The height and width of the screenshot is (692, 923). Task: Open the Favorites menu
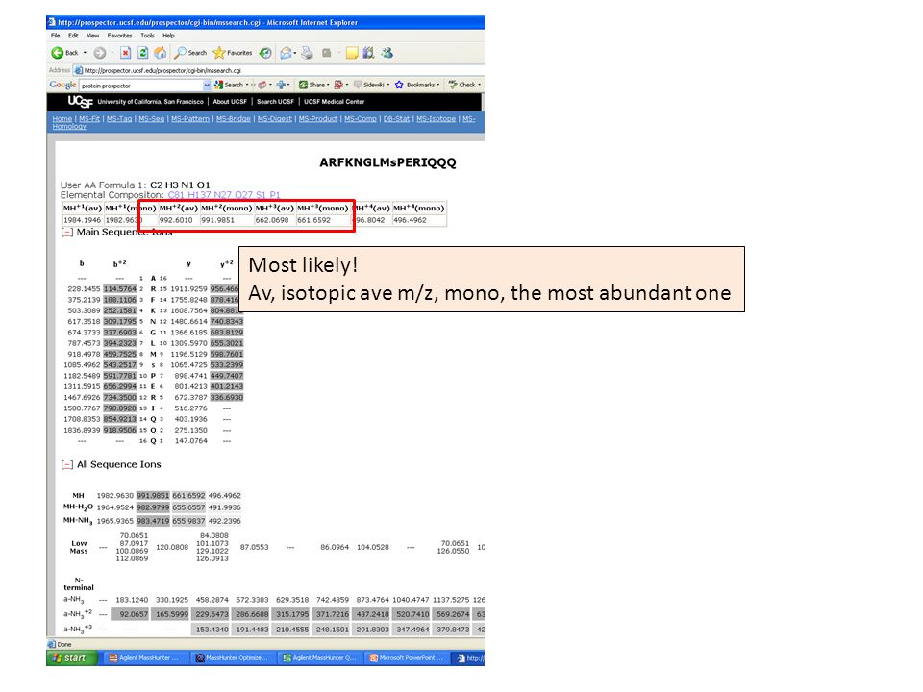click(x=119, y=36)
